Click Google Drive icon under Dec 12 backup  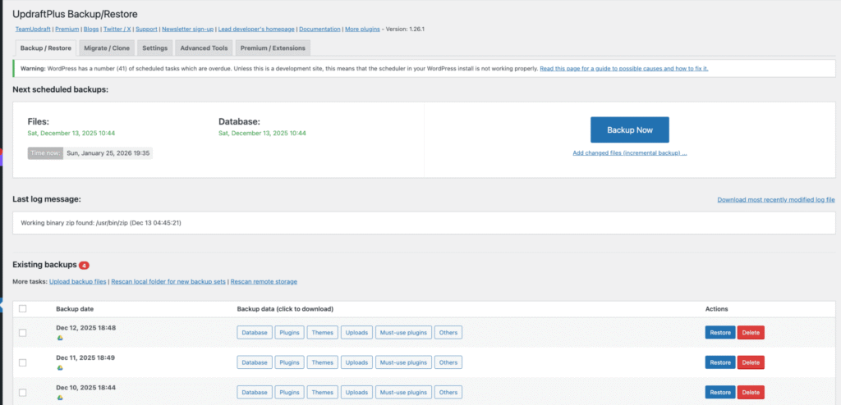(61, 338)
